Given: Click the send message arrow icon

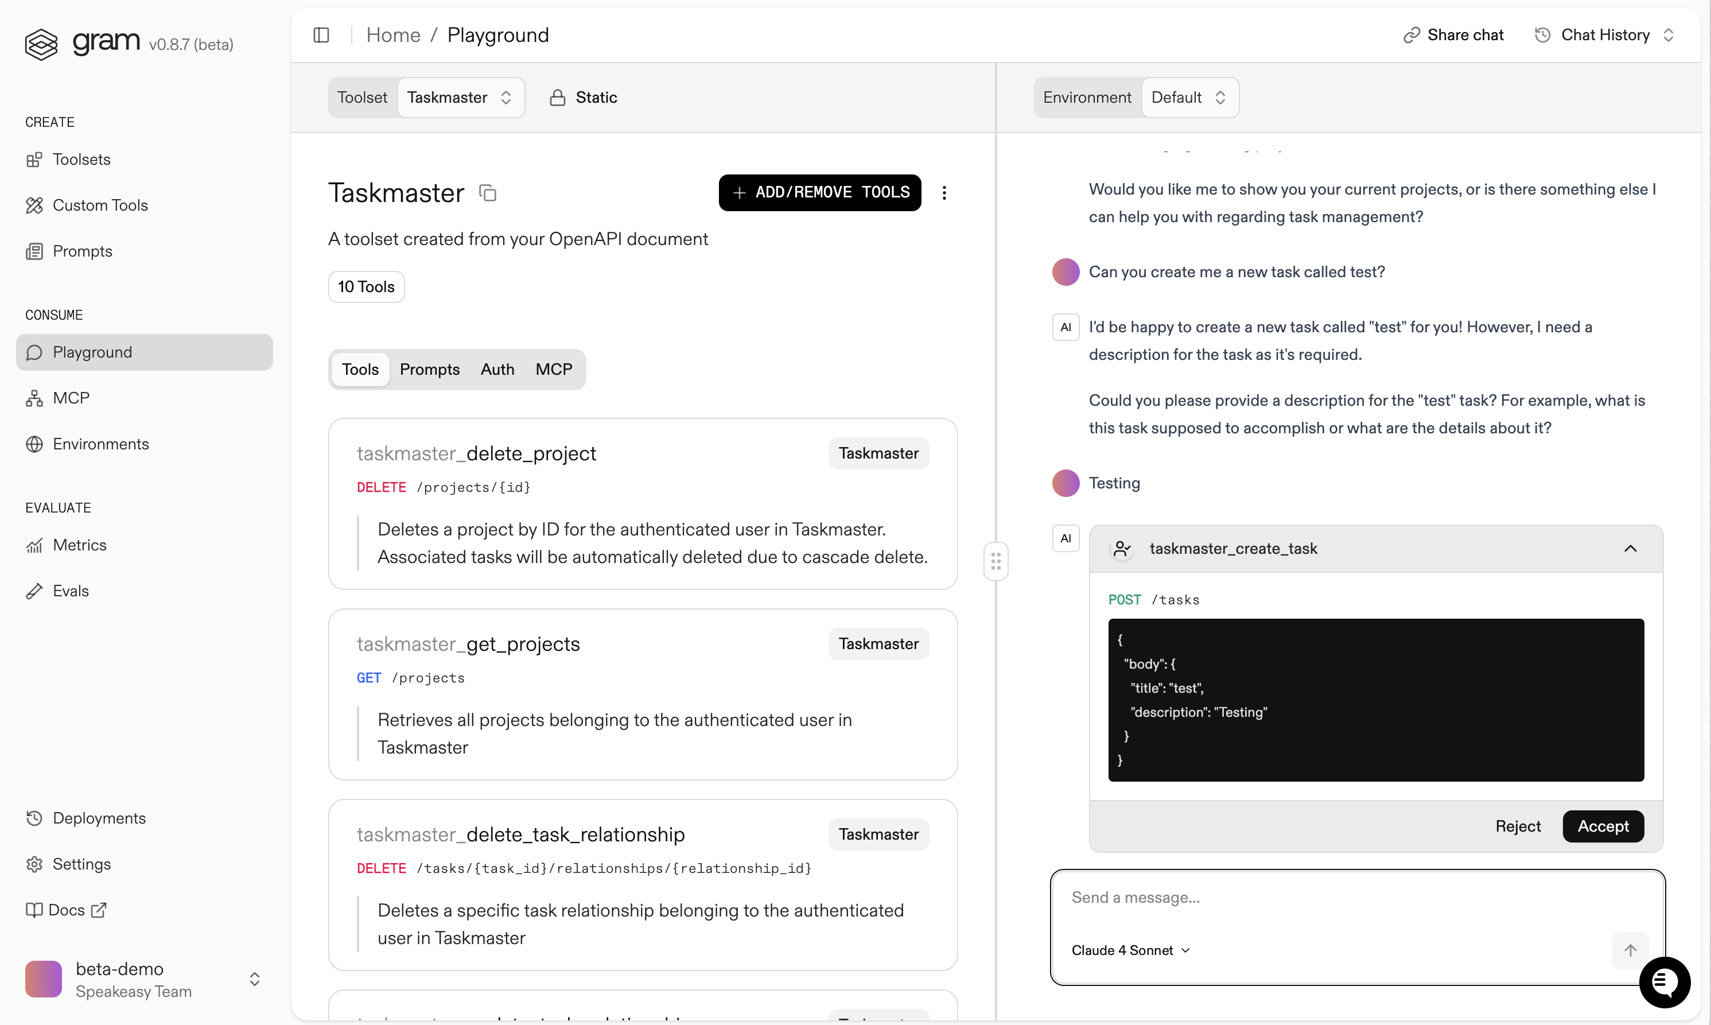Looking at the screenshot, I should [x=1630, y=950].
